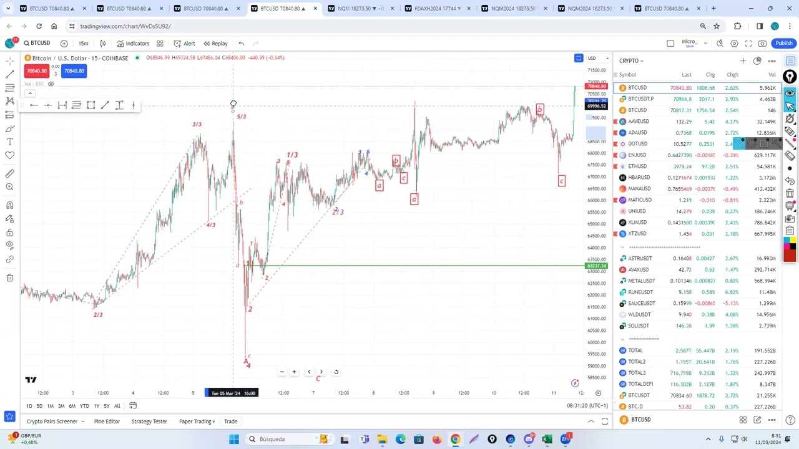Select the trend line drawing tool

(x=9, y=74)
